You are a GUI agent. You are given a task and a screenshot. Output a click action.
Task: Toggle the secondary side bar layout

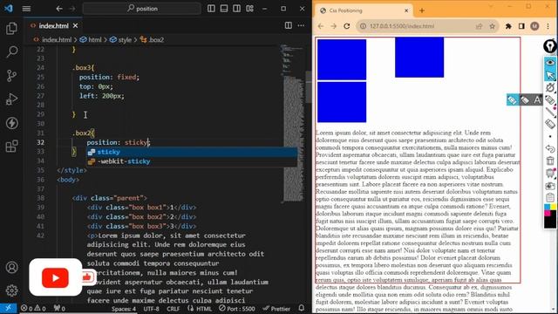tap(236, 8)
